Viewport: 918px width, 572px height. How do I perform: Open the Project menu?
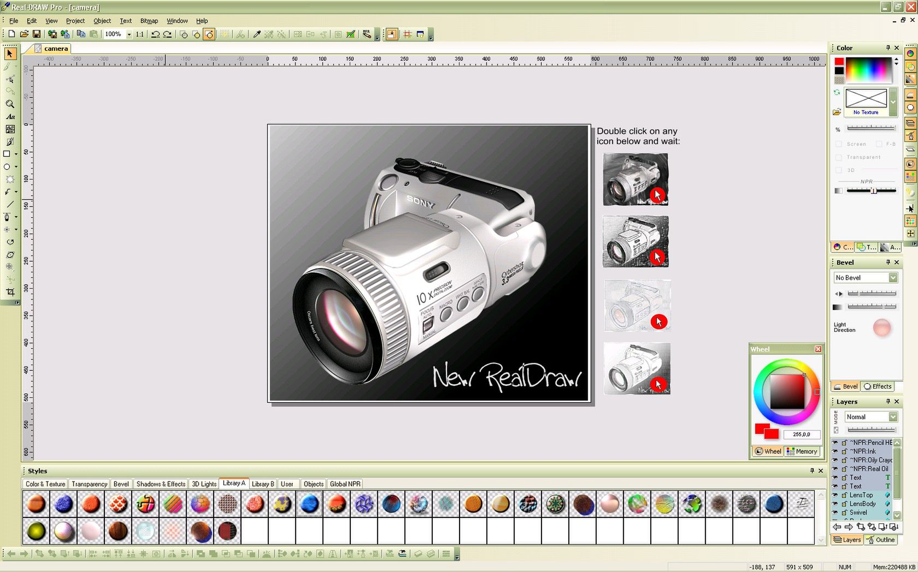click(x=75, y=21)
